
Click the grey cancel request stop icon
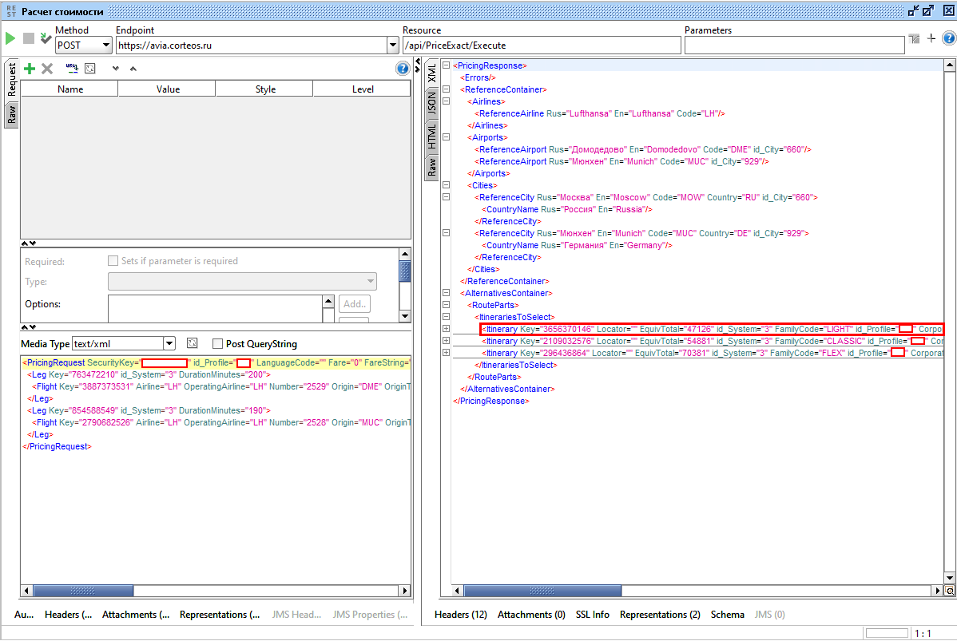pyautogui.click(x=29, y=38)
